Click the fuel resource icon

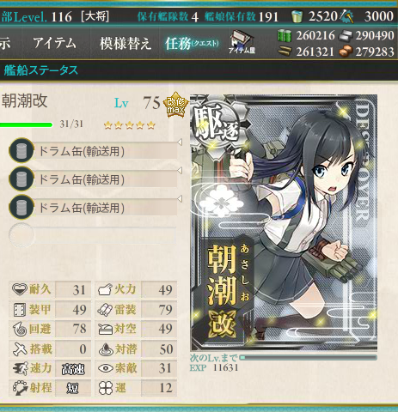pyautogui.click(x=285, y=36)
